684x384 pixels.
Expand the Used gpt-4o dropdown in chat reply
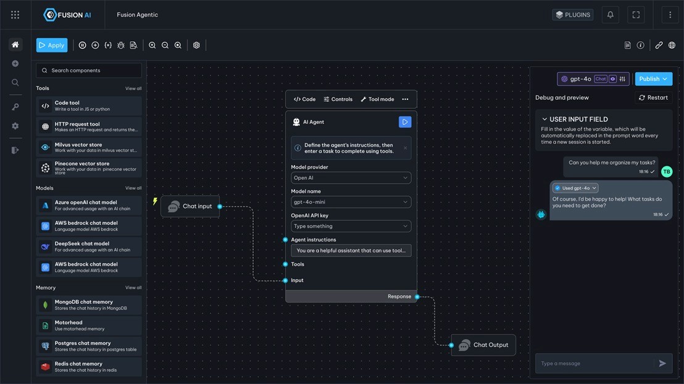(575, 188)
